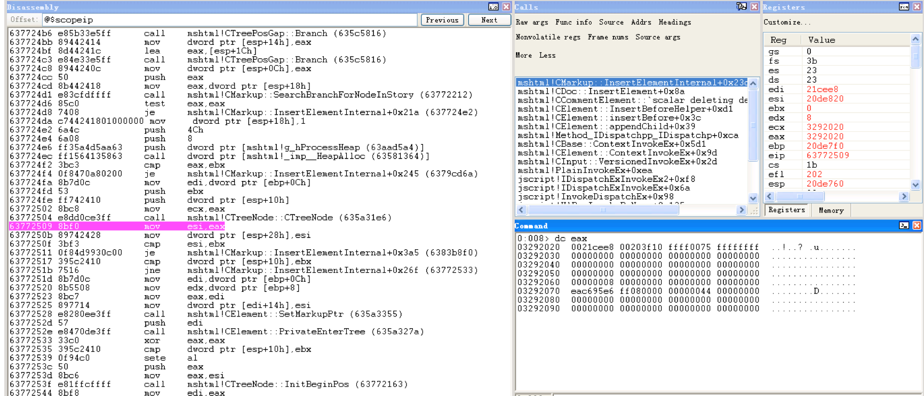Select Method_IDispatchpp_IDispatchp+0xca stack frame
The height and width of the screenshot is (396, 924).
632,136
